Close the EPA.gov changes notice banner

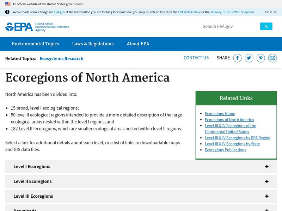pyautogui.click(x=269, y=12)
